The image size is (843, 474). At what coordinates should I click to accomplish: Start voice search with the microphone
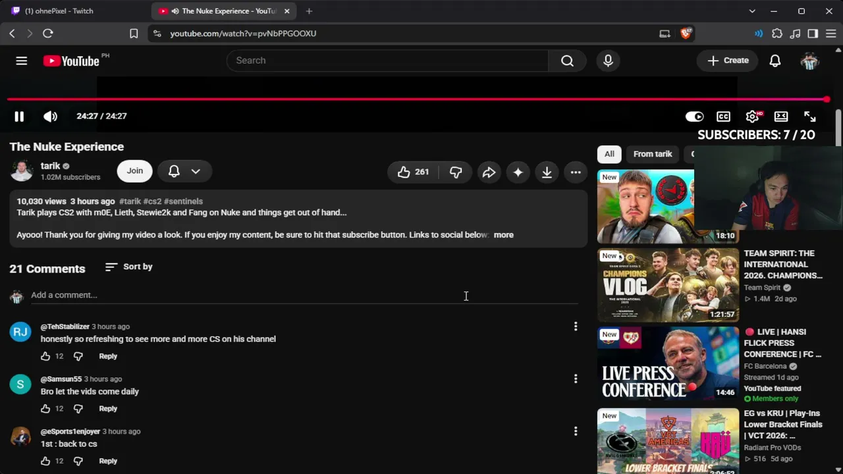coord(608,61)
